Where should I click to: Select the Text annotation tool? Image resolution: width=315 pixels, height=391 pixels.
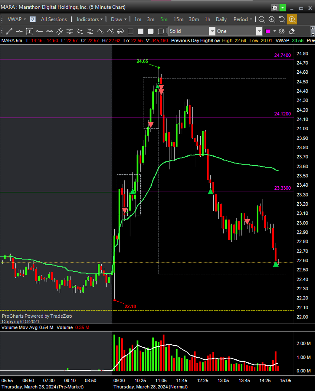point(29,31)
